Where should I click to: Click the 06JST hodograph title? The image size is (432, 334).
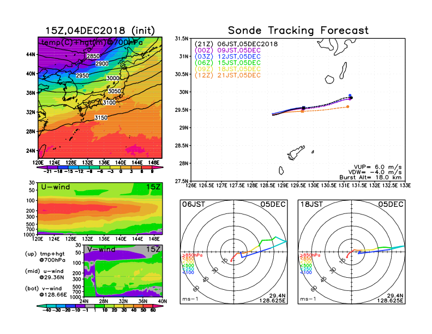pyautogui.click(x=193, y=204)
